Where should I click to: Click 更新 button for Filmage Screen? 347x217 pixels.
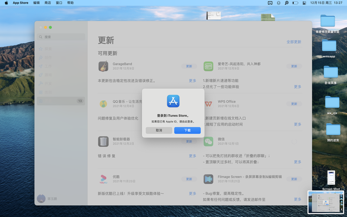click(294, 179)
